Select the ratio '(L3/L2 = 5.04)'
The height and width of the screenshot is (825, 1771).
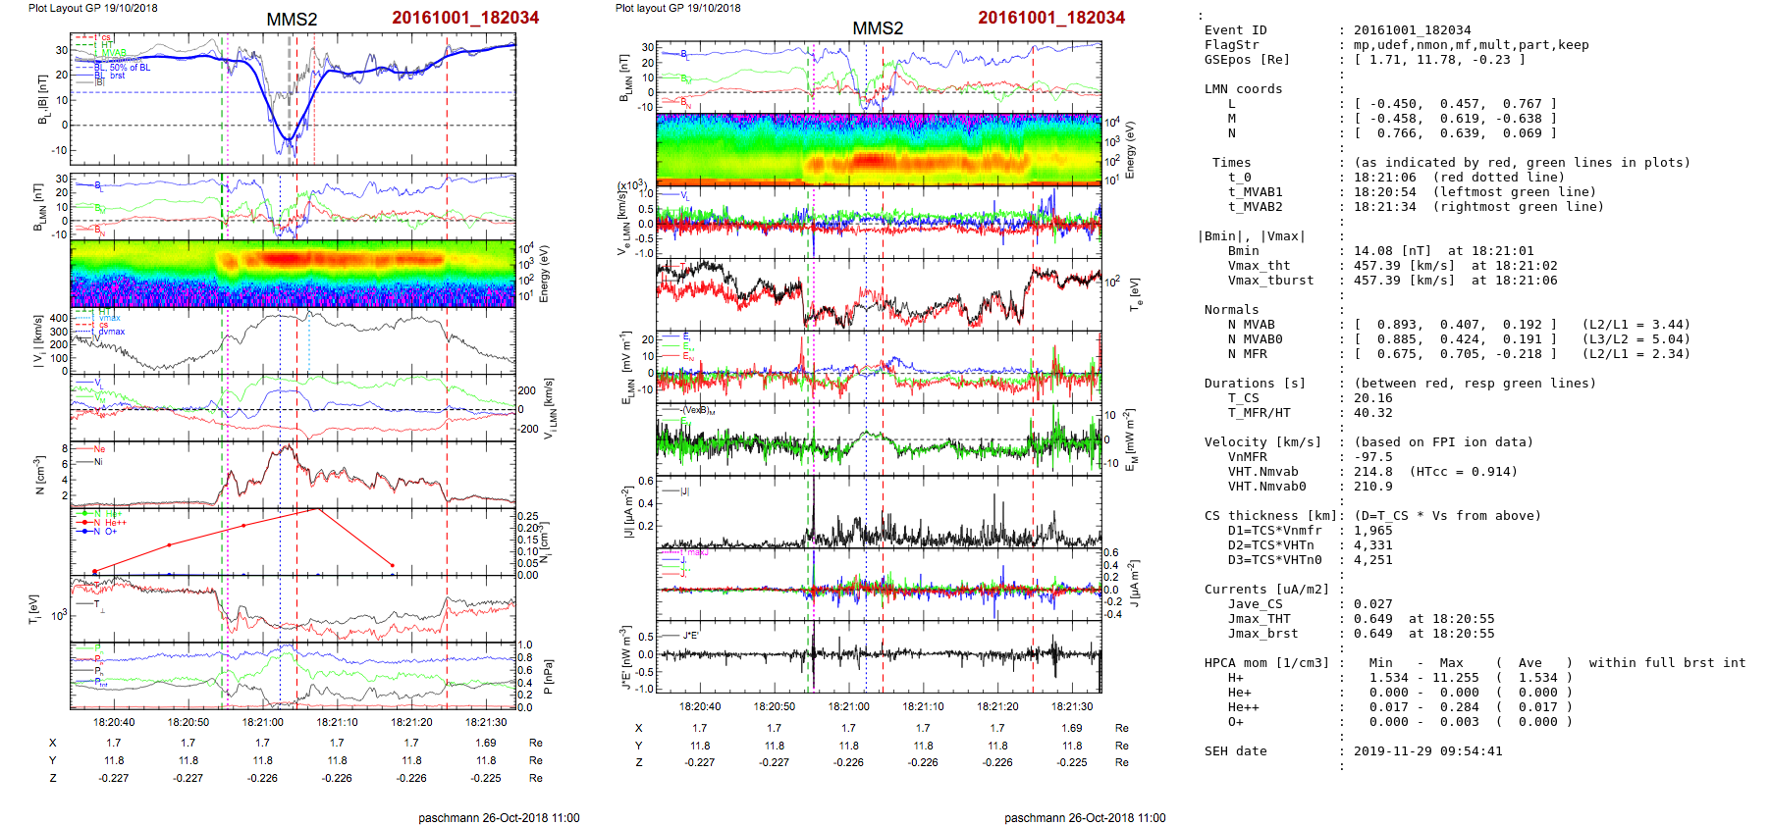(x=1636, y=339)
